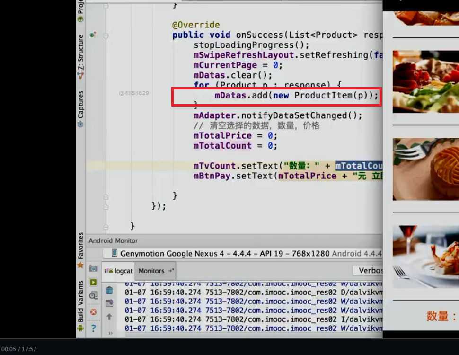The width and height of the screenshot is (459, 355).
Task: Click highlighted mTotalCou variable in setText
Action: click(359, 166)
